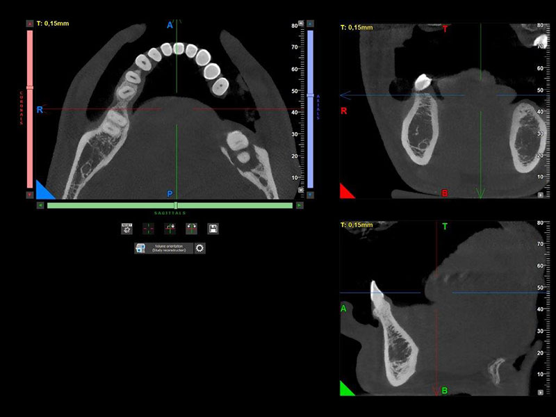
Task: Click the SAGITTALS label under the green slider
Action: (x=170, y=213)
